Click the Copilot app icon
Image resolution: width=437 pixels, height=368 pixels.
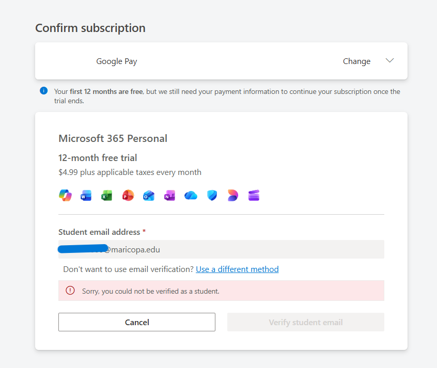(65, 196)
